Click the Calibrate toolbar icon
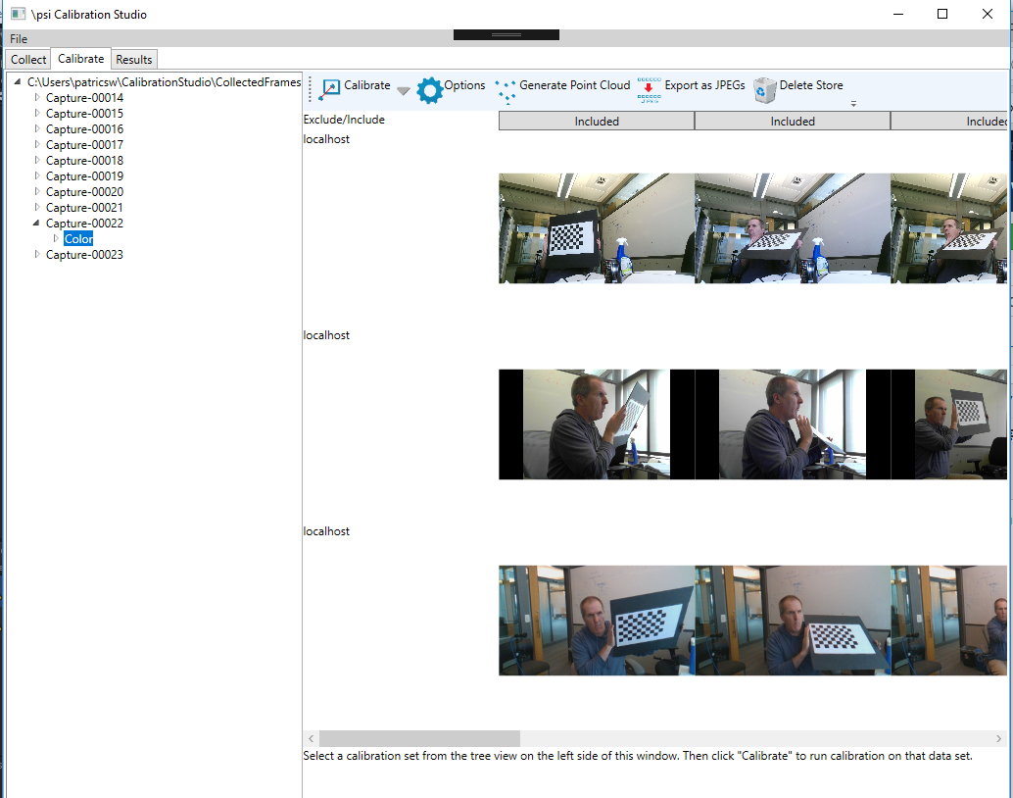The width and height of the screenshot is (1013, 798). [329, 89]
